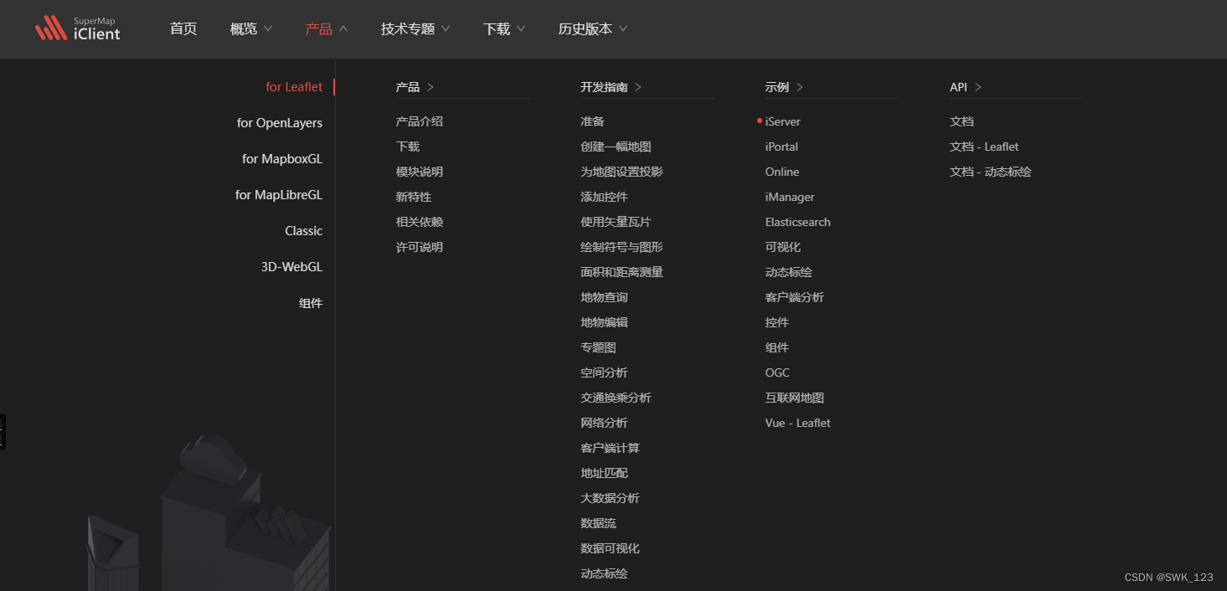Select the for Leaflet product tab
Image resolution: width=1227 pixels, height=591 pixels.
(294, 87)
